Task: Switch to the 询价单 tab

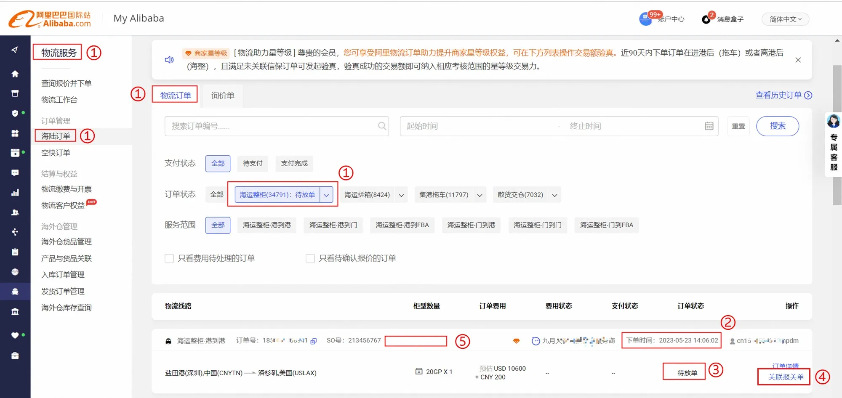Action: (223, 96)
